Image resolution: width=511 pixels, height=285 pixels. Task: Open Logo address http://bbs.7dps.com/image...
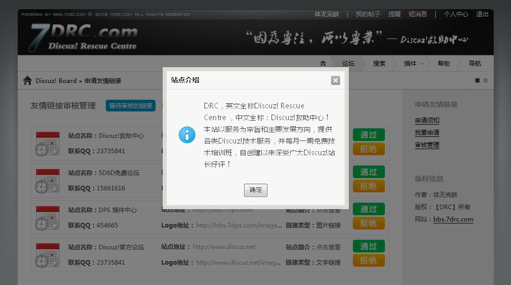(239, 225)
